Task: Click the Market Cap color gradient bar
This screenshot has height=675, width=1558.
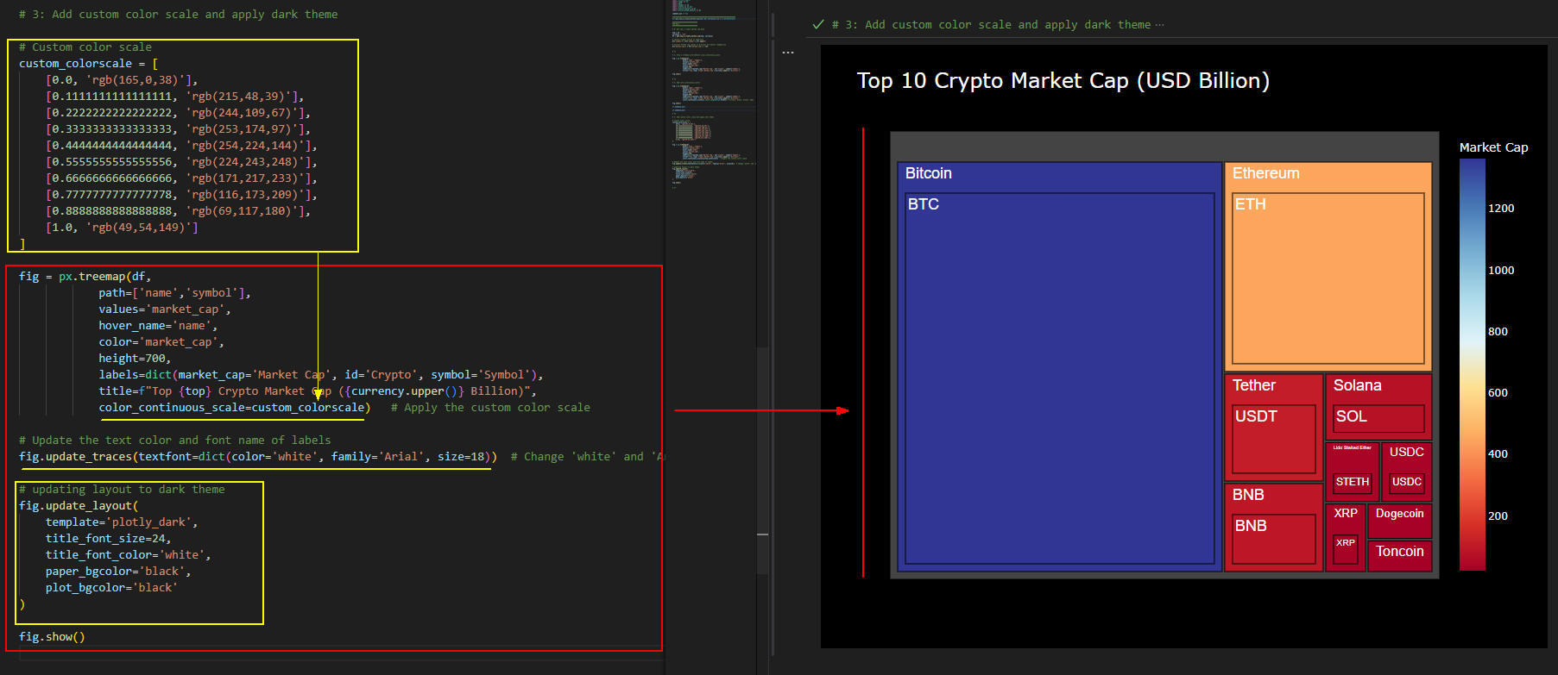Action: pyautogui.click(x=1473, y=364)
